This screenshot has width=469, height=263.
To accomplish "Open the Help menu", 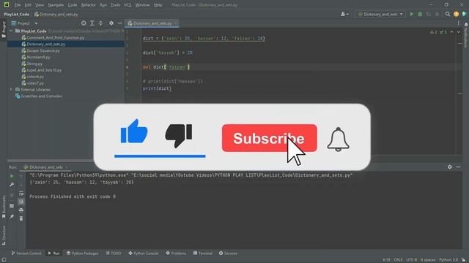I will click(158, 5).
